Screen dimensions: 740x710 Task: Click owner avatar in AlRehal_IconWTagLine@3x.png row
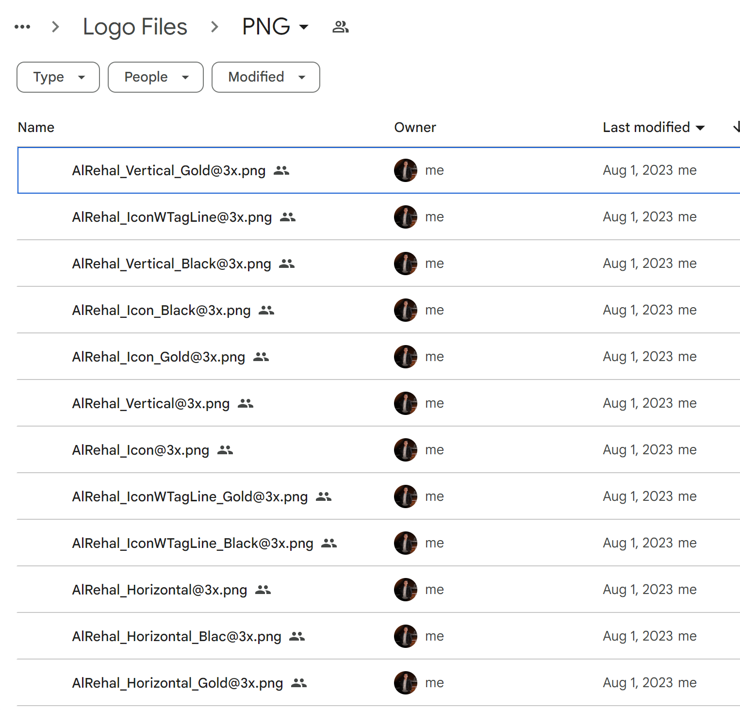[x=406, y=217]
